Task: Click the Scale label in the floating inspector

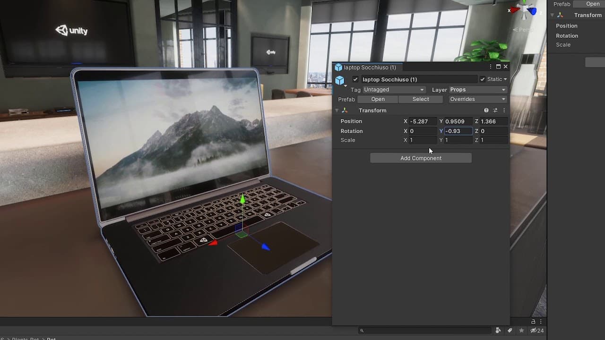Action: coord(348,140)
